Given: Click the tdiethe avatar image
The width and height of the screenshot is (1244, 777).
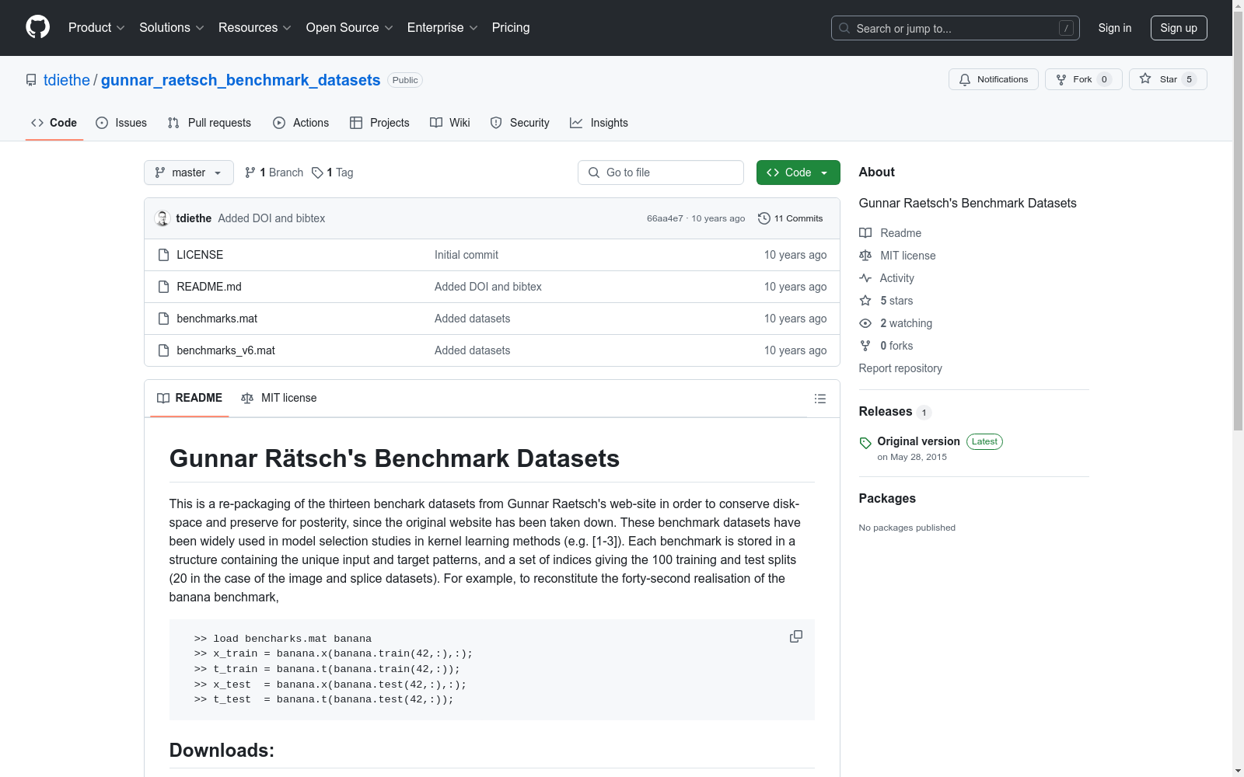Looking at the screenshot, I should click(162, 218).
